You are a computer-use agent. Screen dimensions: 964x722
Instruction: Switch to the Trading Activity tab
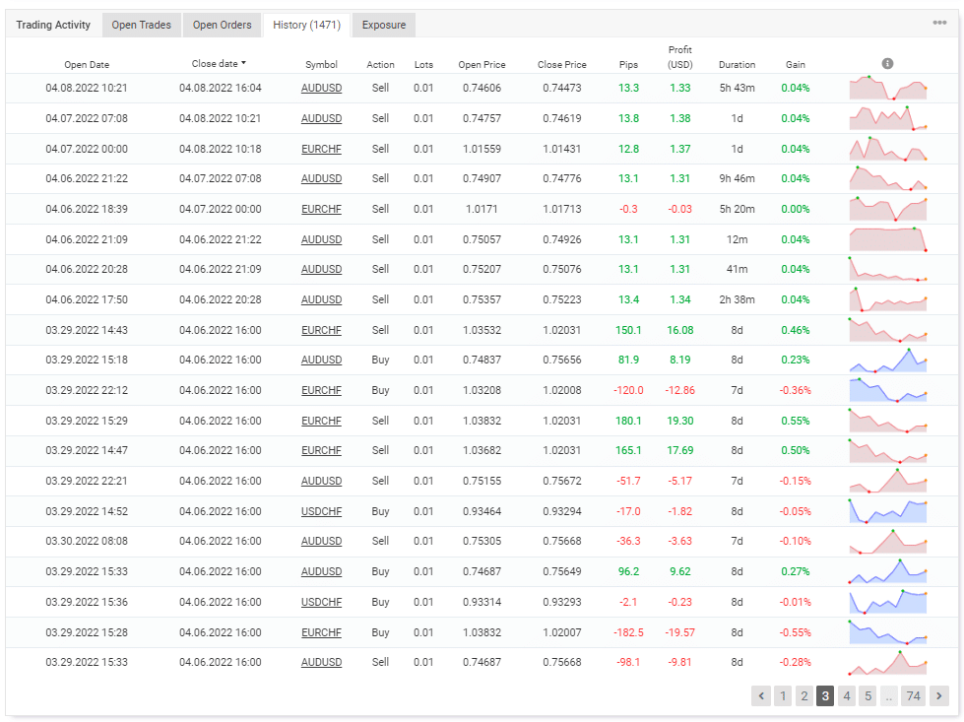(53, 25)
